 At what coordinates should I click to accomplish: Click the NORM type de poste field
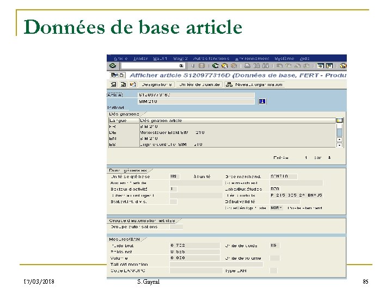coord(276,208)
